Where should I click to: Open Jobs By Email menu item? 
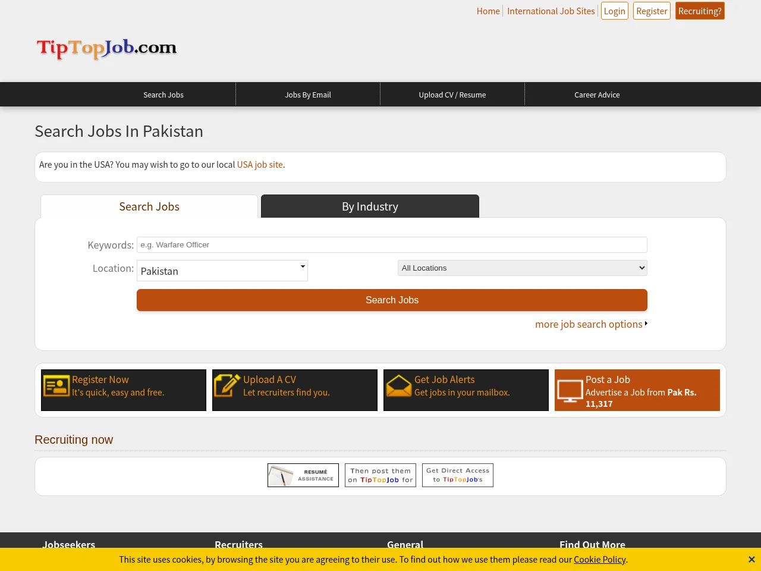coord(308,95)
